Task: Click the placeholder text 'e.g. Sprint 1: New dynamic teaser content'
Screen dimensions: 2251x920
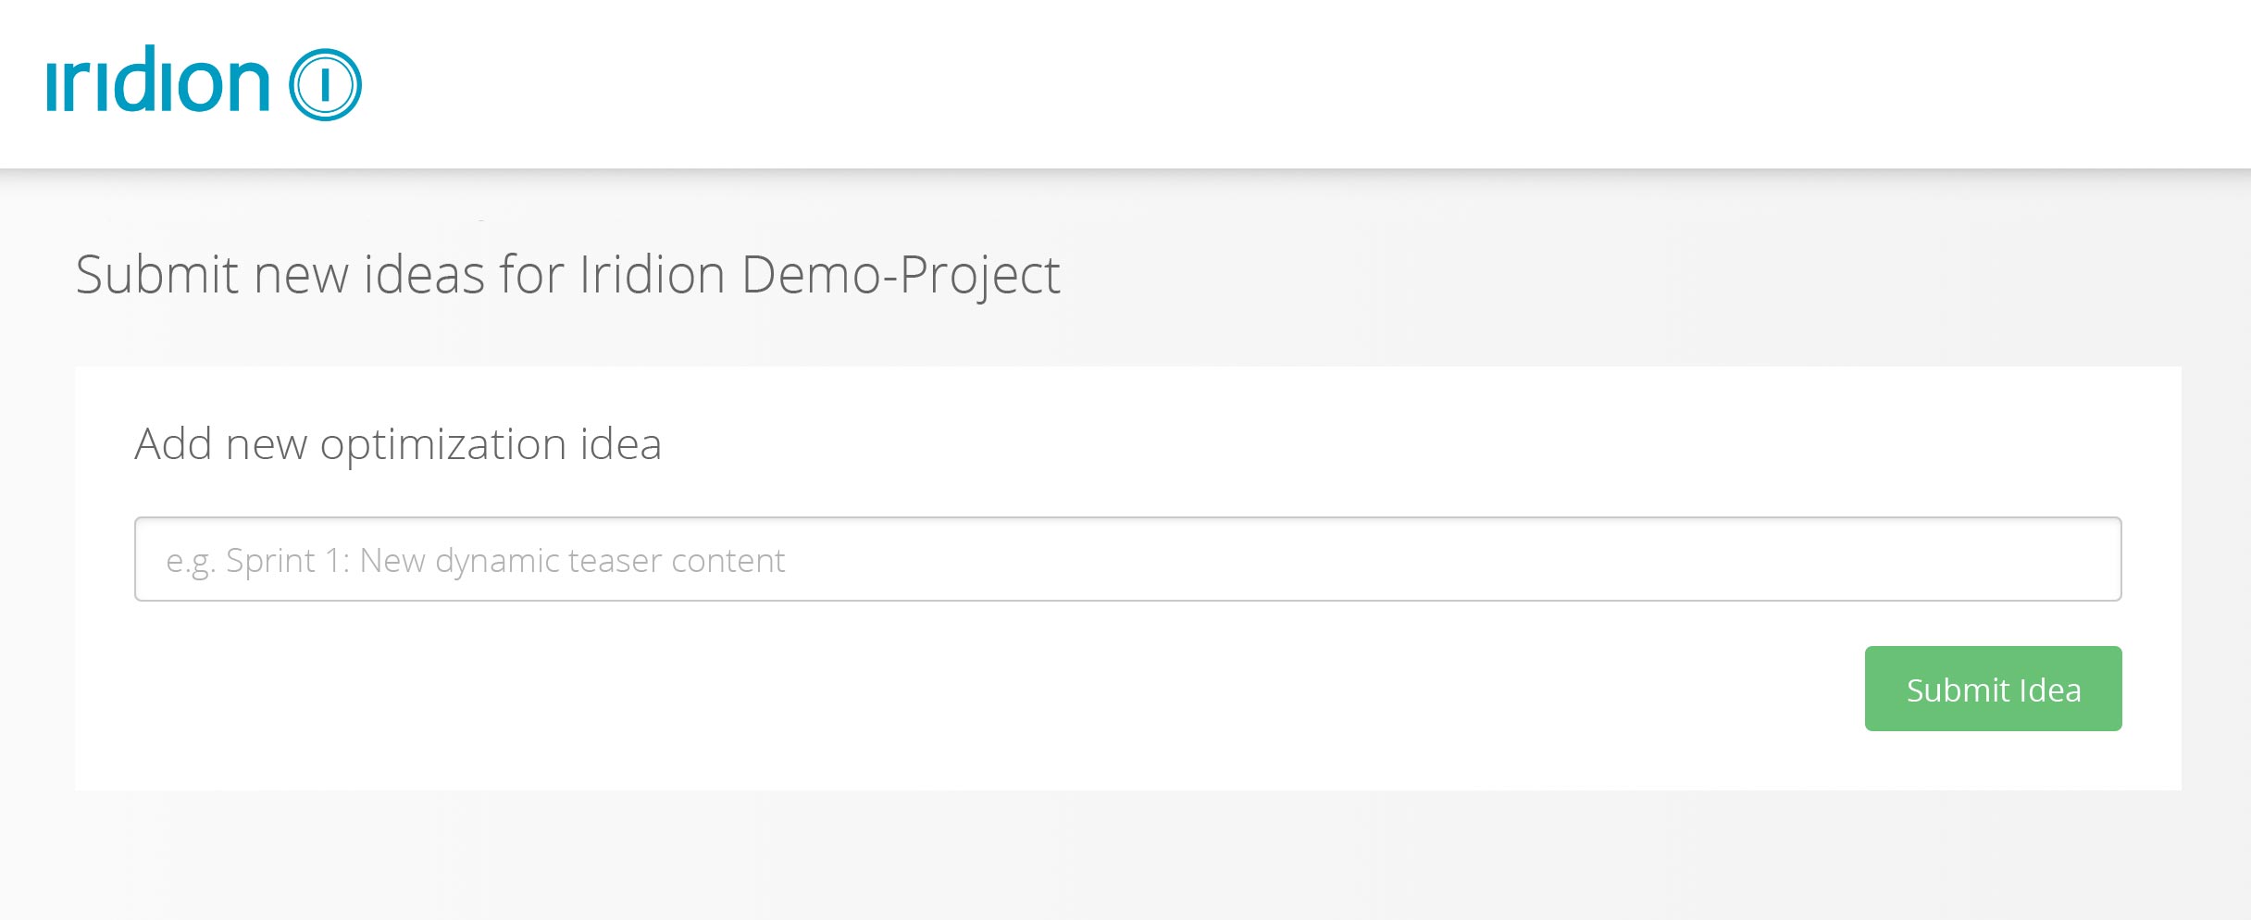Action: [476, 561]
